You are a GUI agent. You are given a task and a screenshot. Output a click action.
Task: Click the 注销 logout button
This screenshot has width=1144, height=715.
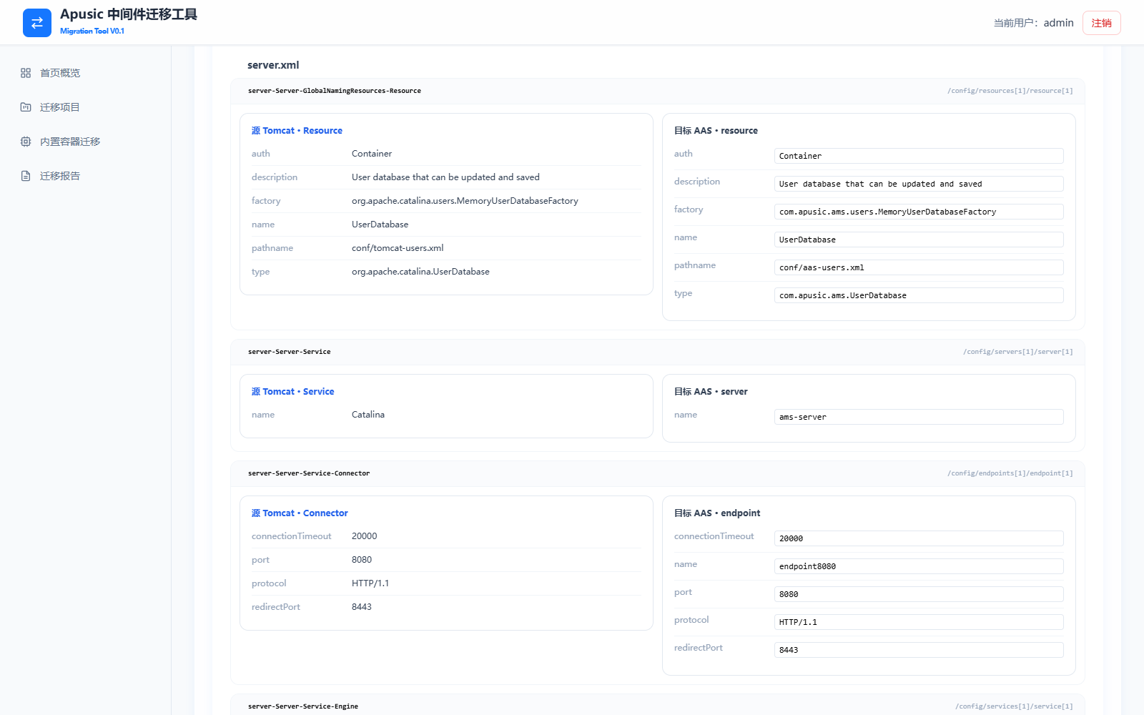coord(1101,23)
